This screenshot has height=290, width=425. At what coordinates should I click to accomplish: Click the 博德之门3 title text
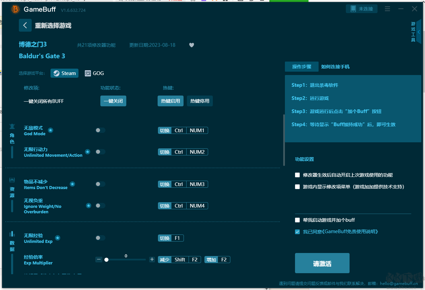33,44
